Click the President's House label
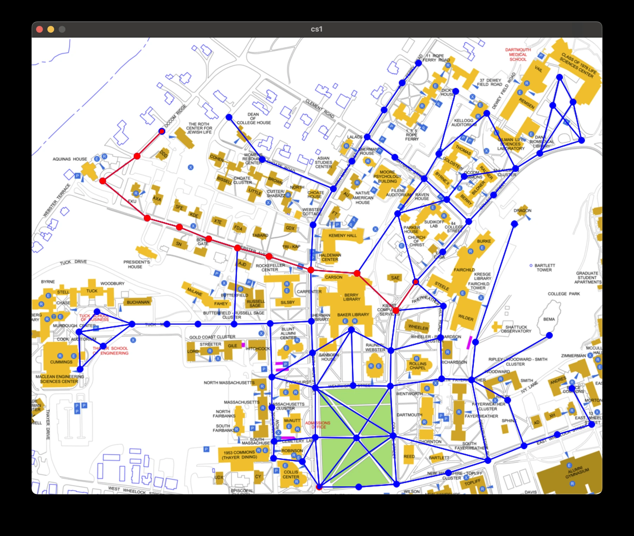 click(x=137, y=264)
